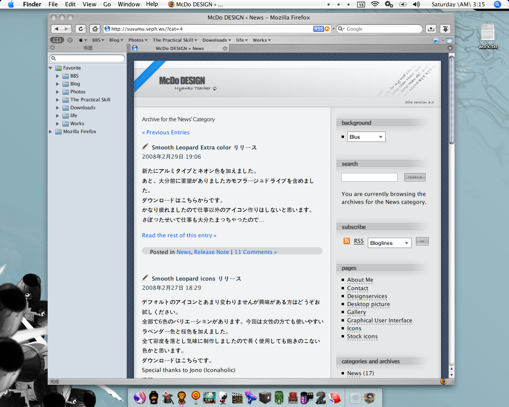Open the 11 Comments link

pos(255,252)
